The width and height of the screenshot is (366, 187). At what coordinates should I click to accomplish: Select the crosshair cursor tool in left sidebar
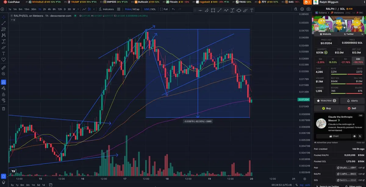(3, 17)
